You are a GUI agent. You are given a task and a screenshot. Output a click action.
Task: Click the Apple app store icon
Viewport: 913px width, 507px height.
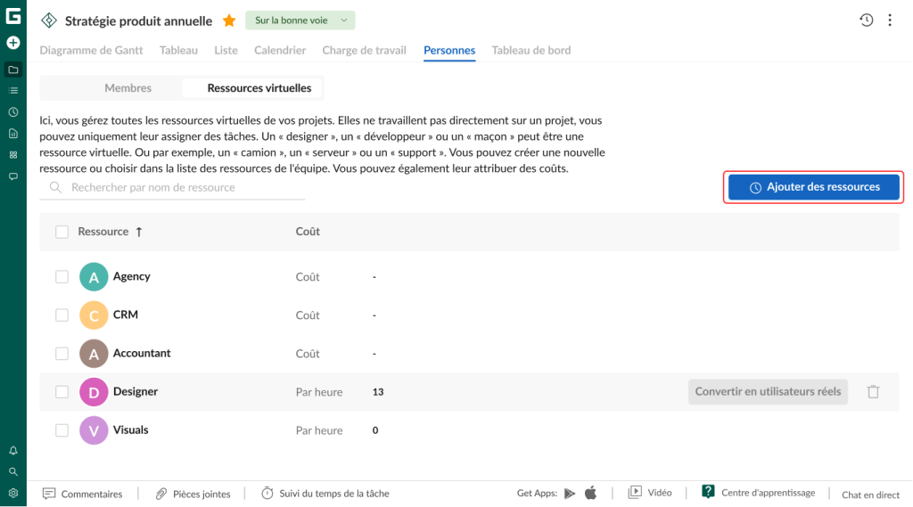(x=590, y=493)
